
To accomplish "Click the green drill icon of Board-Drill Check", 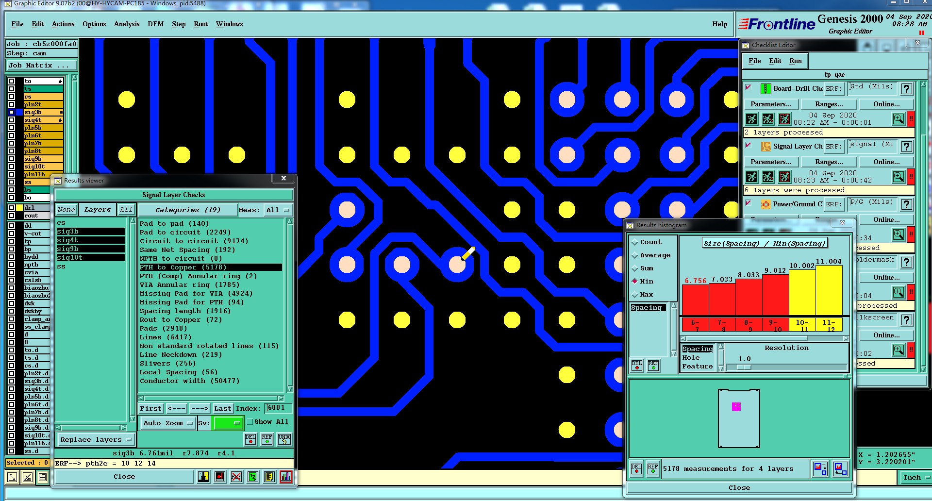I will (766, 89).
